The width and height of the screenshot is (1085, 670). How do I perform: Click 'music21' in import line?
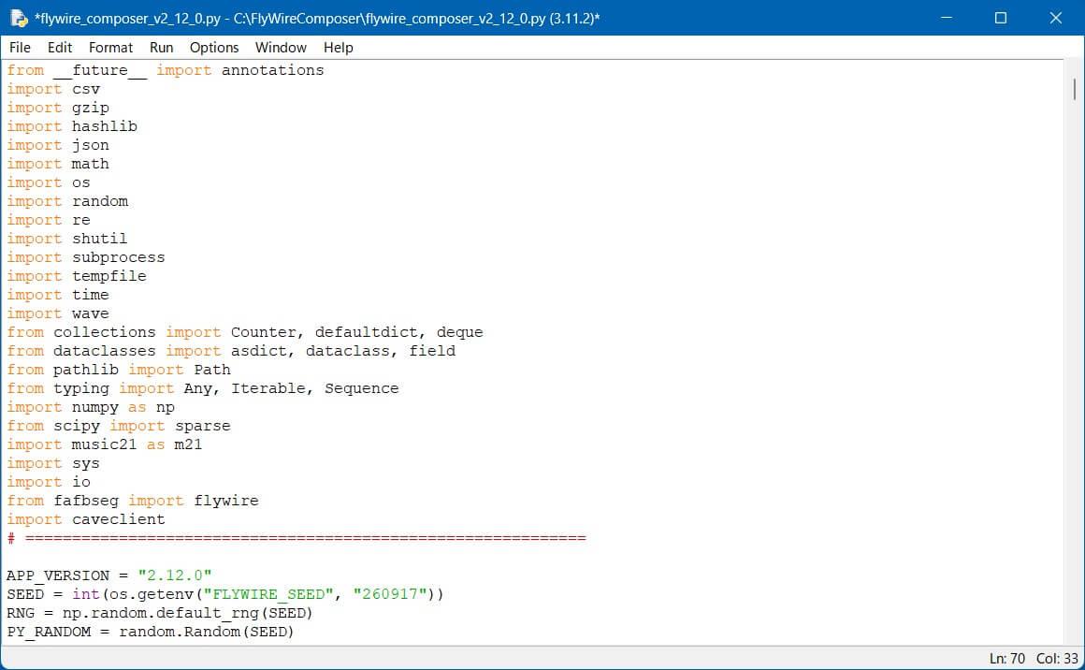(105, 444)
